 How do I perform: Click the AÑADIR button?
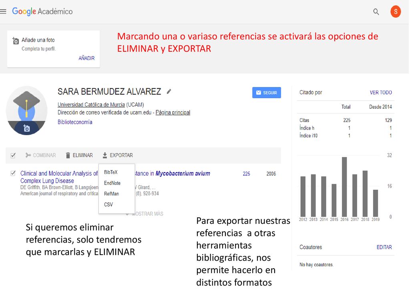[x=86, y=58]
